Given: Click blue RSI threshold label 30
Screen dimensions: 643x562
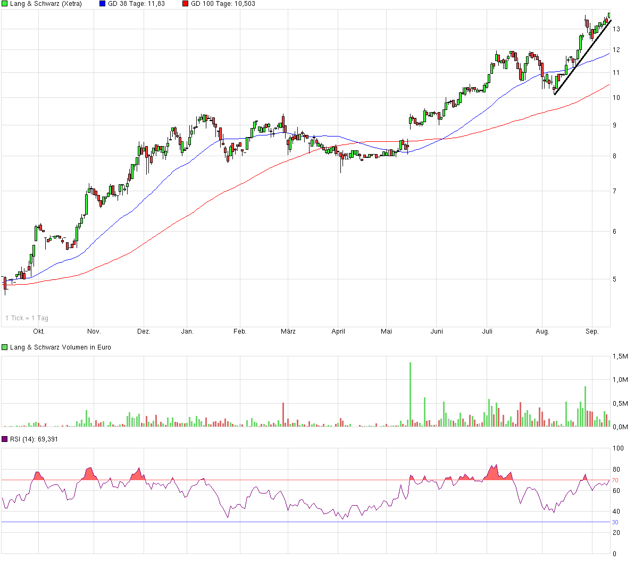Looking at the screenshot, I should pos(615,522).
